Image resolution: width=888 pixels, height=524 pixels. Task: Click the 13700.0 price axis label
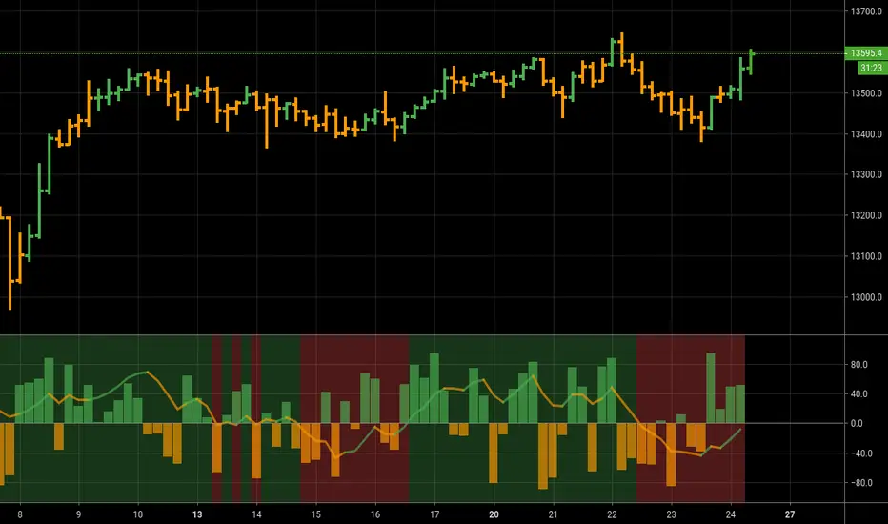click(x=866, y=11)
